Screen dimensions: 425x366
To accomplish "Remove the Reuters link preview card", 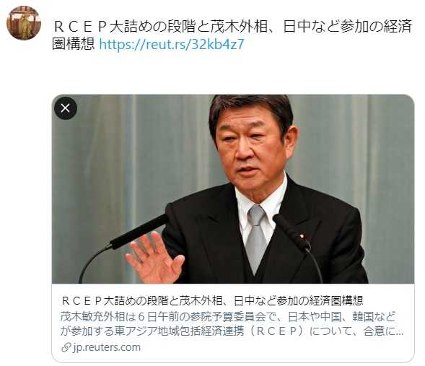I will pos(66,108).
